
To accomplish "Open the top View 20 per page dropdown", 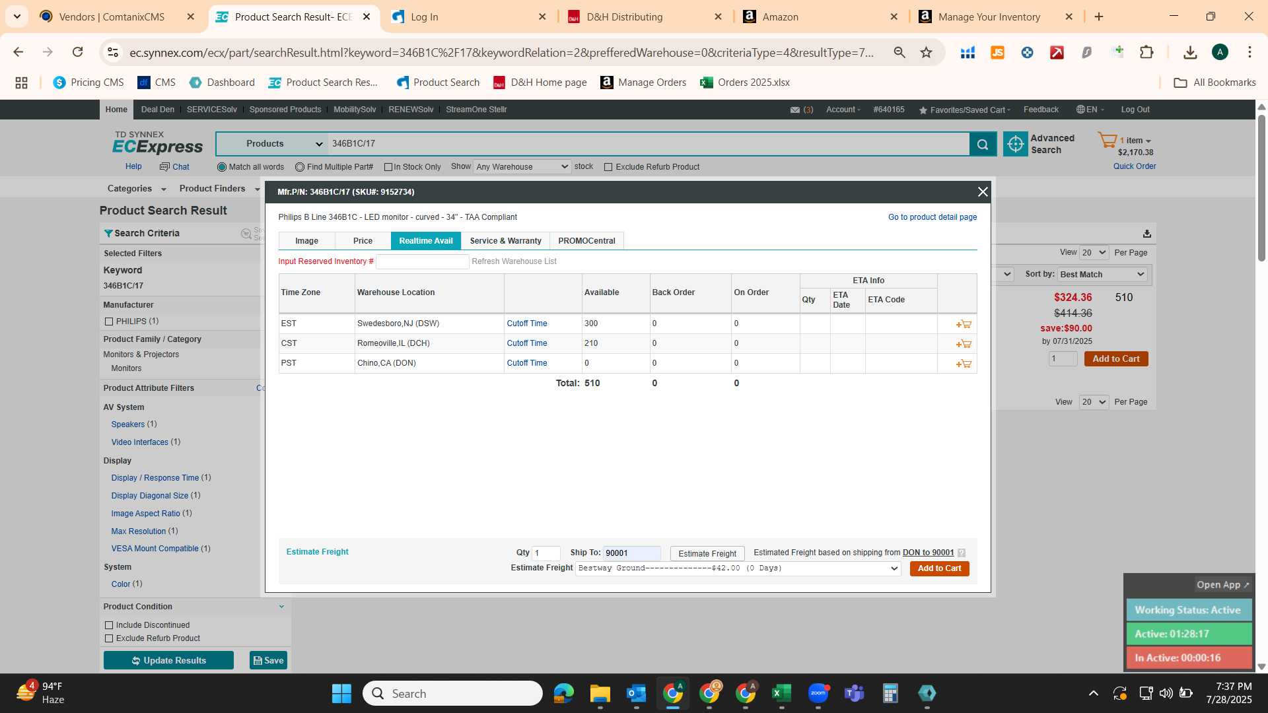I will click(x=1094, y=253).
